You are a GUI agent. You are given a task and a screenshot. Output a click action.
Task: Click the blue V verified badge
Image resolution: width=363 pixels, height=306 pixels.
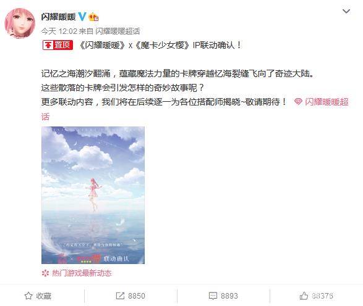point(82,17)
